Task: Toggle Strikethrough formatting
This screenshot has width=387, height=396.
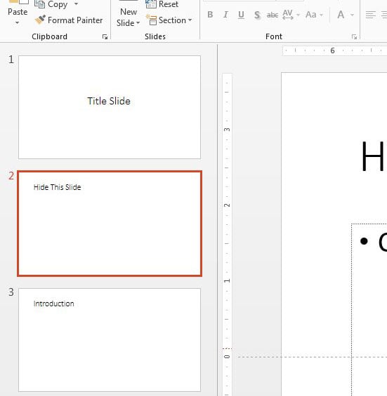Action: pyautogui.click(x=273, y=15)
